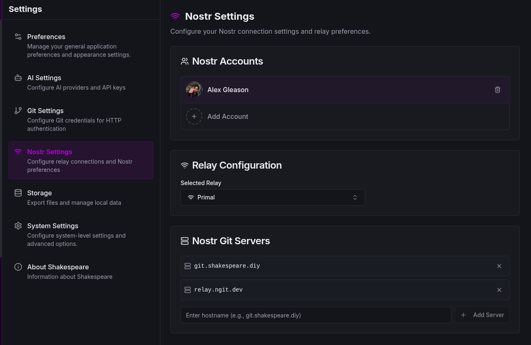Click the dashed plus icon for Add Account
531x345 pixels.
pos(194,116)
